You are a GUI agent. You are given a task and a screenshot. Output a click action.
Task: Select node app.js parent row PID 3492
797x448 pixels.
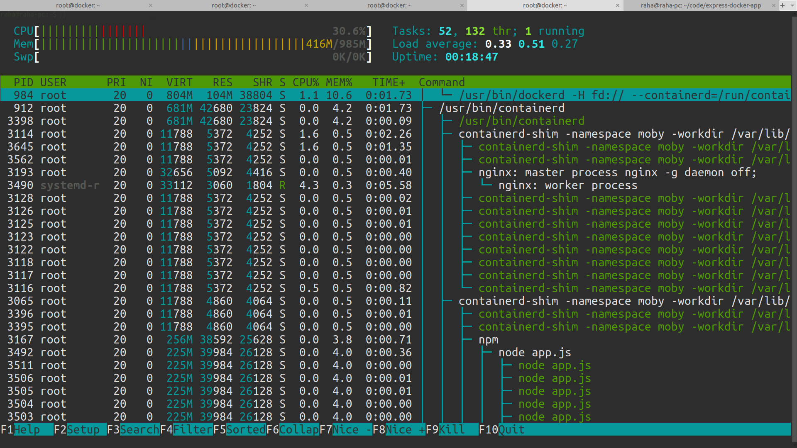point(396,352)
